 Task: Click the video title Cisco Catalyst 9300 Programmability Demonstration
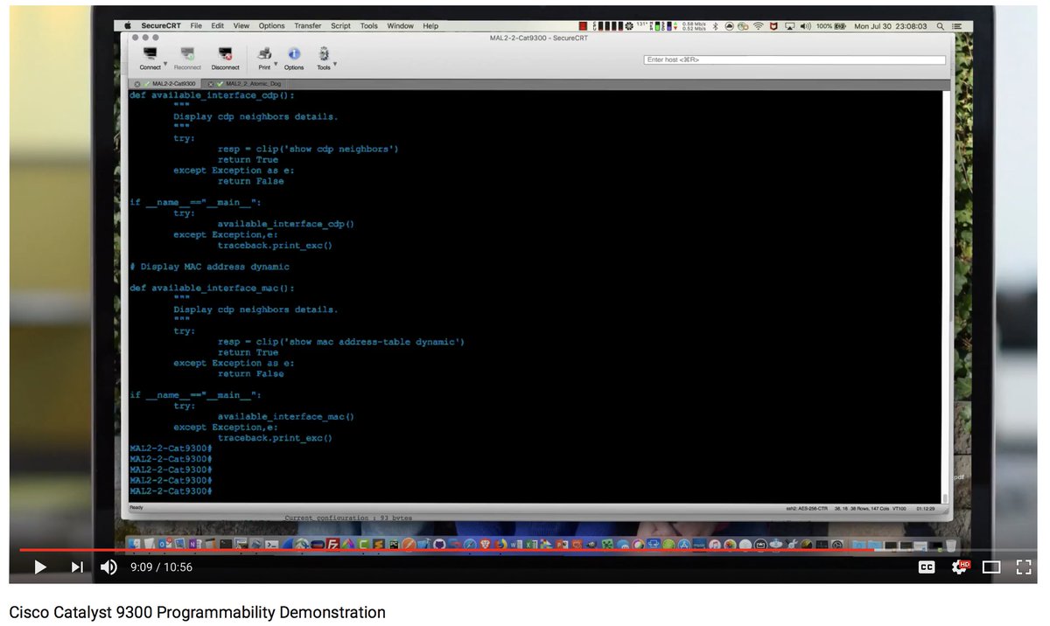198,612
